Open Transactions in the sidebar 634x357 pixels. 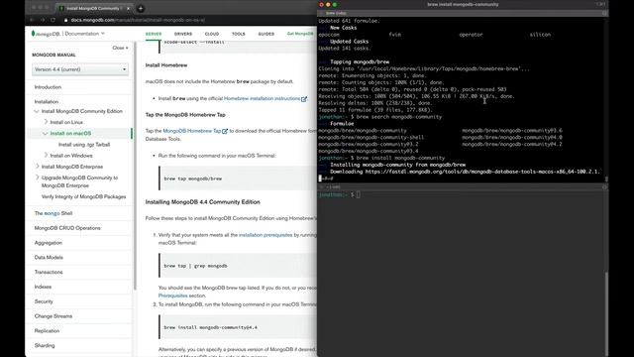(49, 272)
